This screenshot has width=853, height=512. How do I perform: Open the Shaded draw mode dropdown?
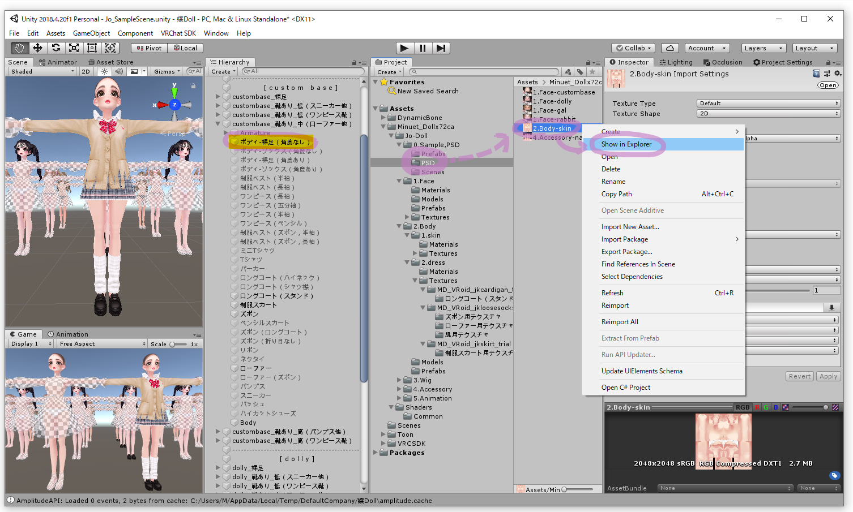coord(42,71)
